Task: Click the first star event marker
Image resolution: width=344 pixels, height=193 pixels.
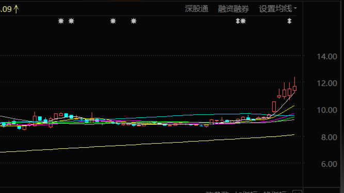Action: point(61,21)
